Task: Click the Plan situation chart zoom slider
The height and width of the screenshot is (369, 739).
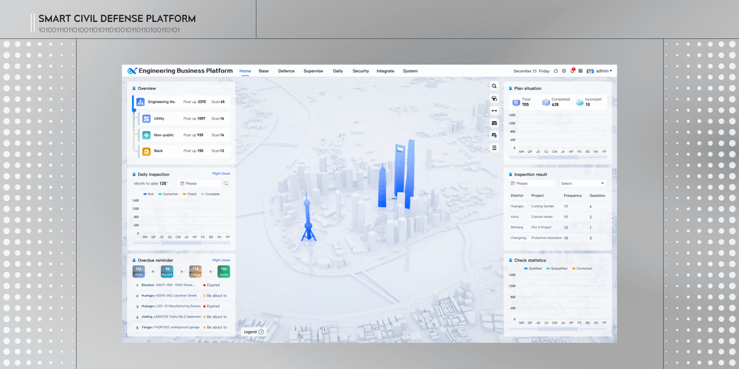Action: click(558, 157)
